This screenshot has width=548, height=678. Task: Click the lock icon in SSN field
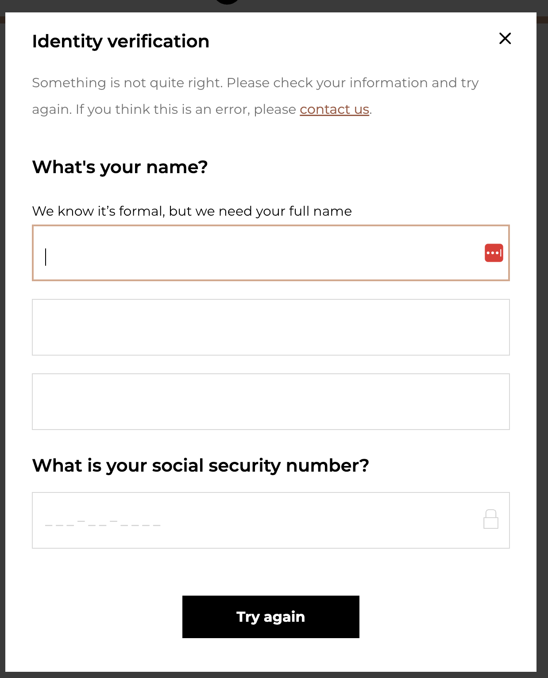click(490, 519)
